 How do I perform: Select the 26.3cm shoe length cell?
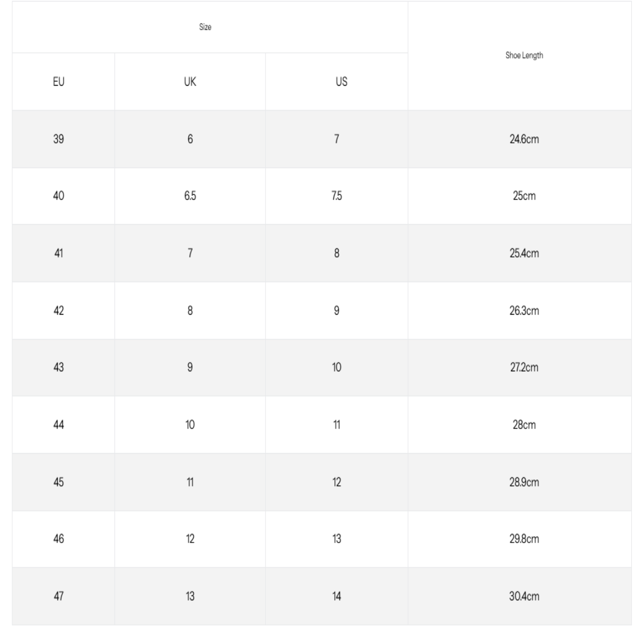[524, 310]
